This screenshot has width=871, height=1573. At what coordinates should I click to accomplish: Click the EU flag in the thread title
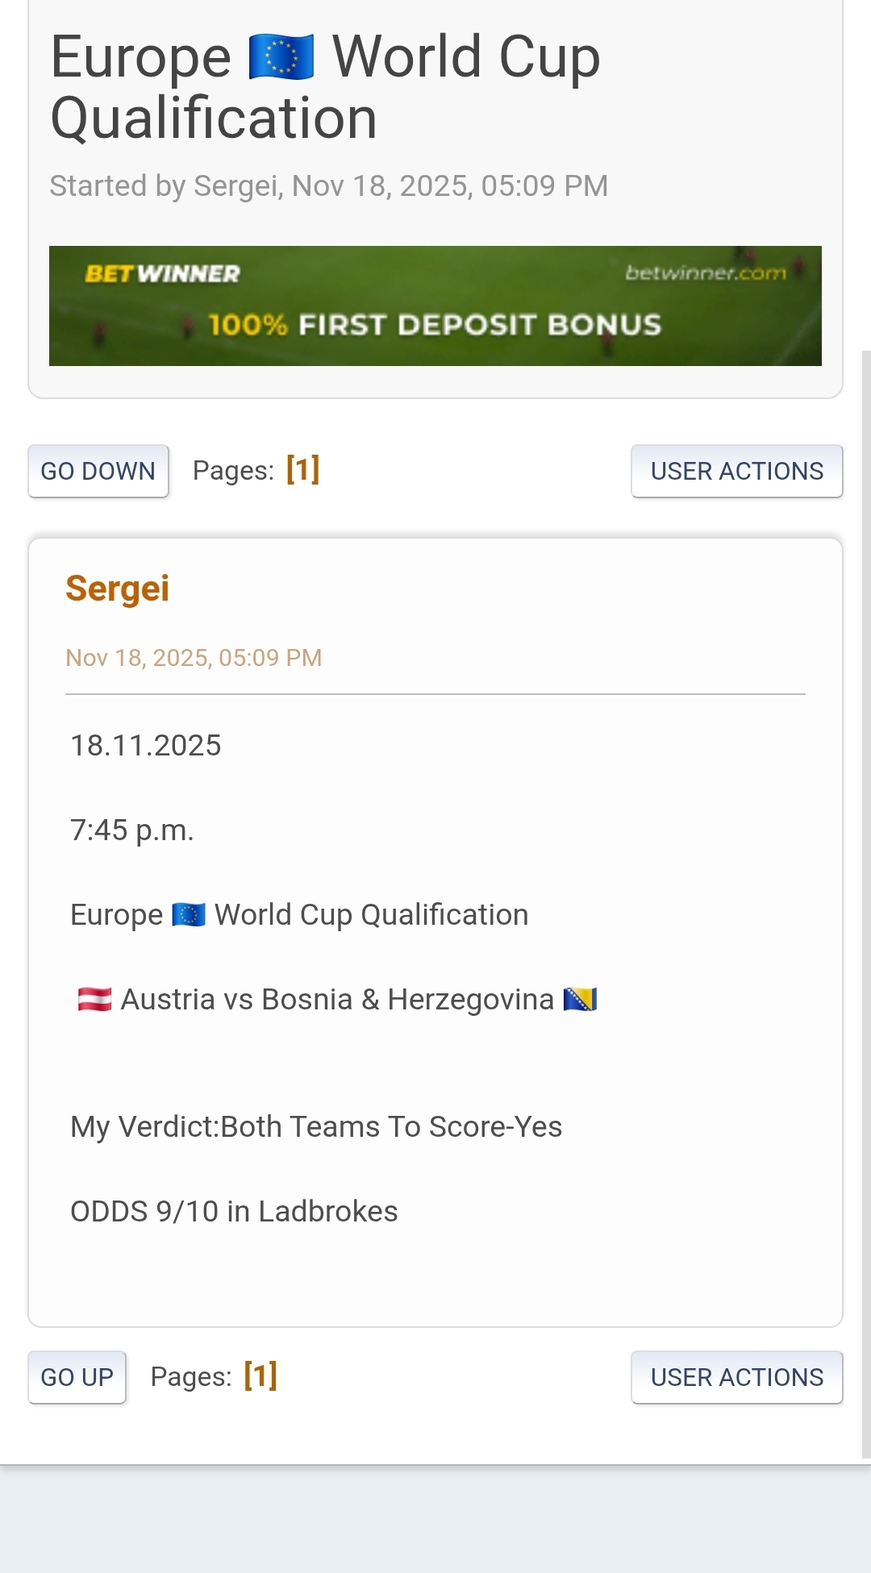[x=281, y=57]
